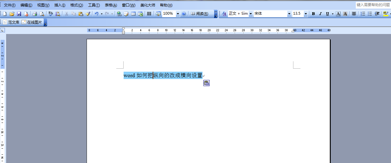391x163 pixels.
Task: Apply the yellow highlight color
Action: (385, 14)
